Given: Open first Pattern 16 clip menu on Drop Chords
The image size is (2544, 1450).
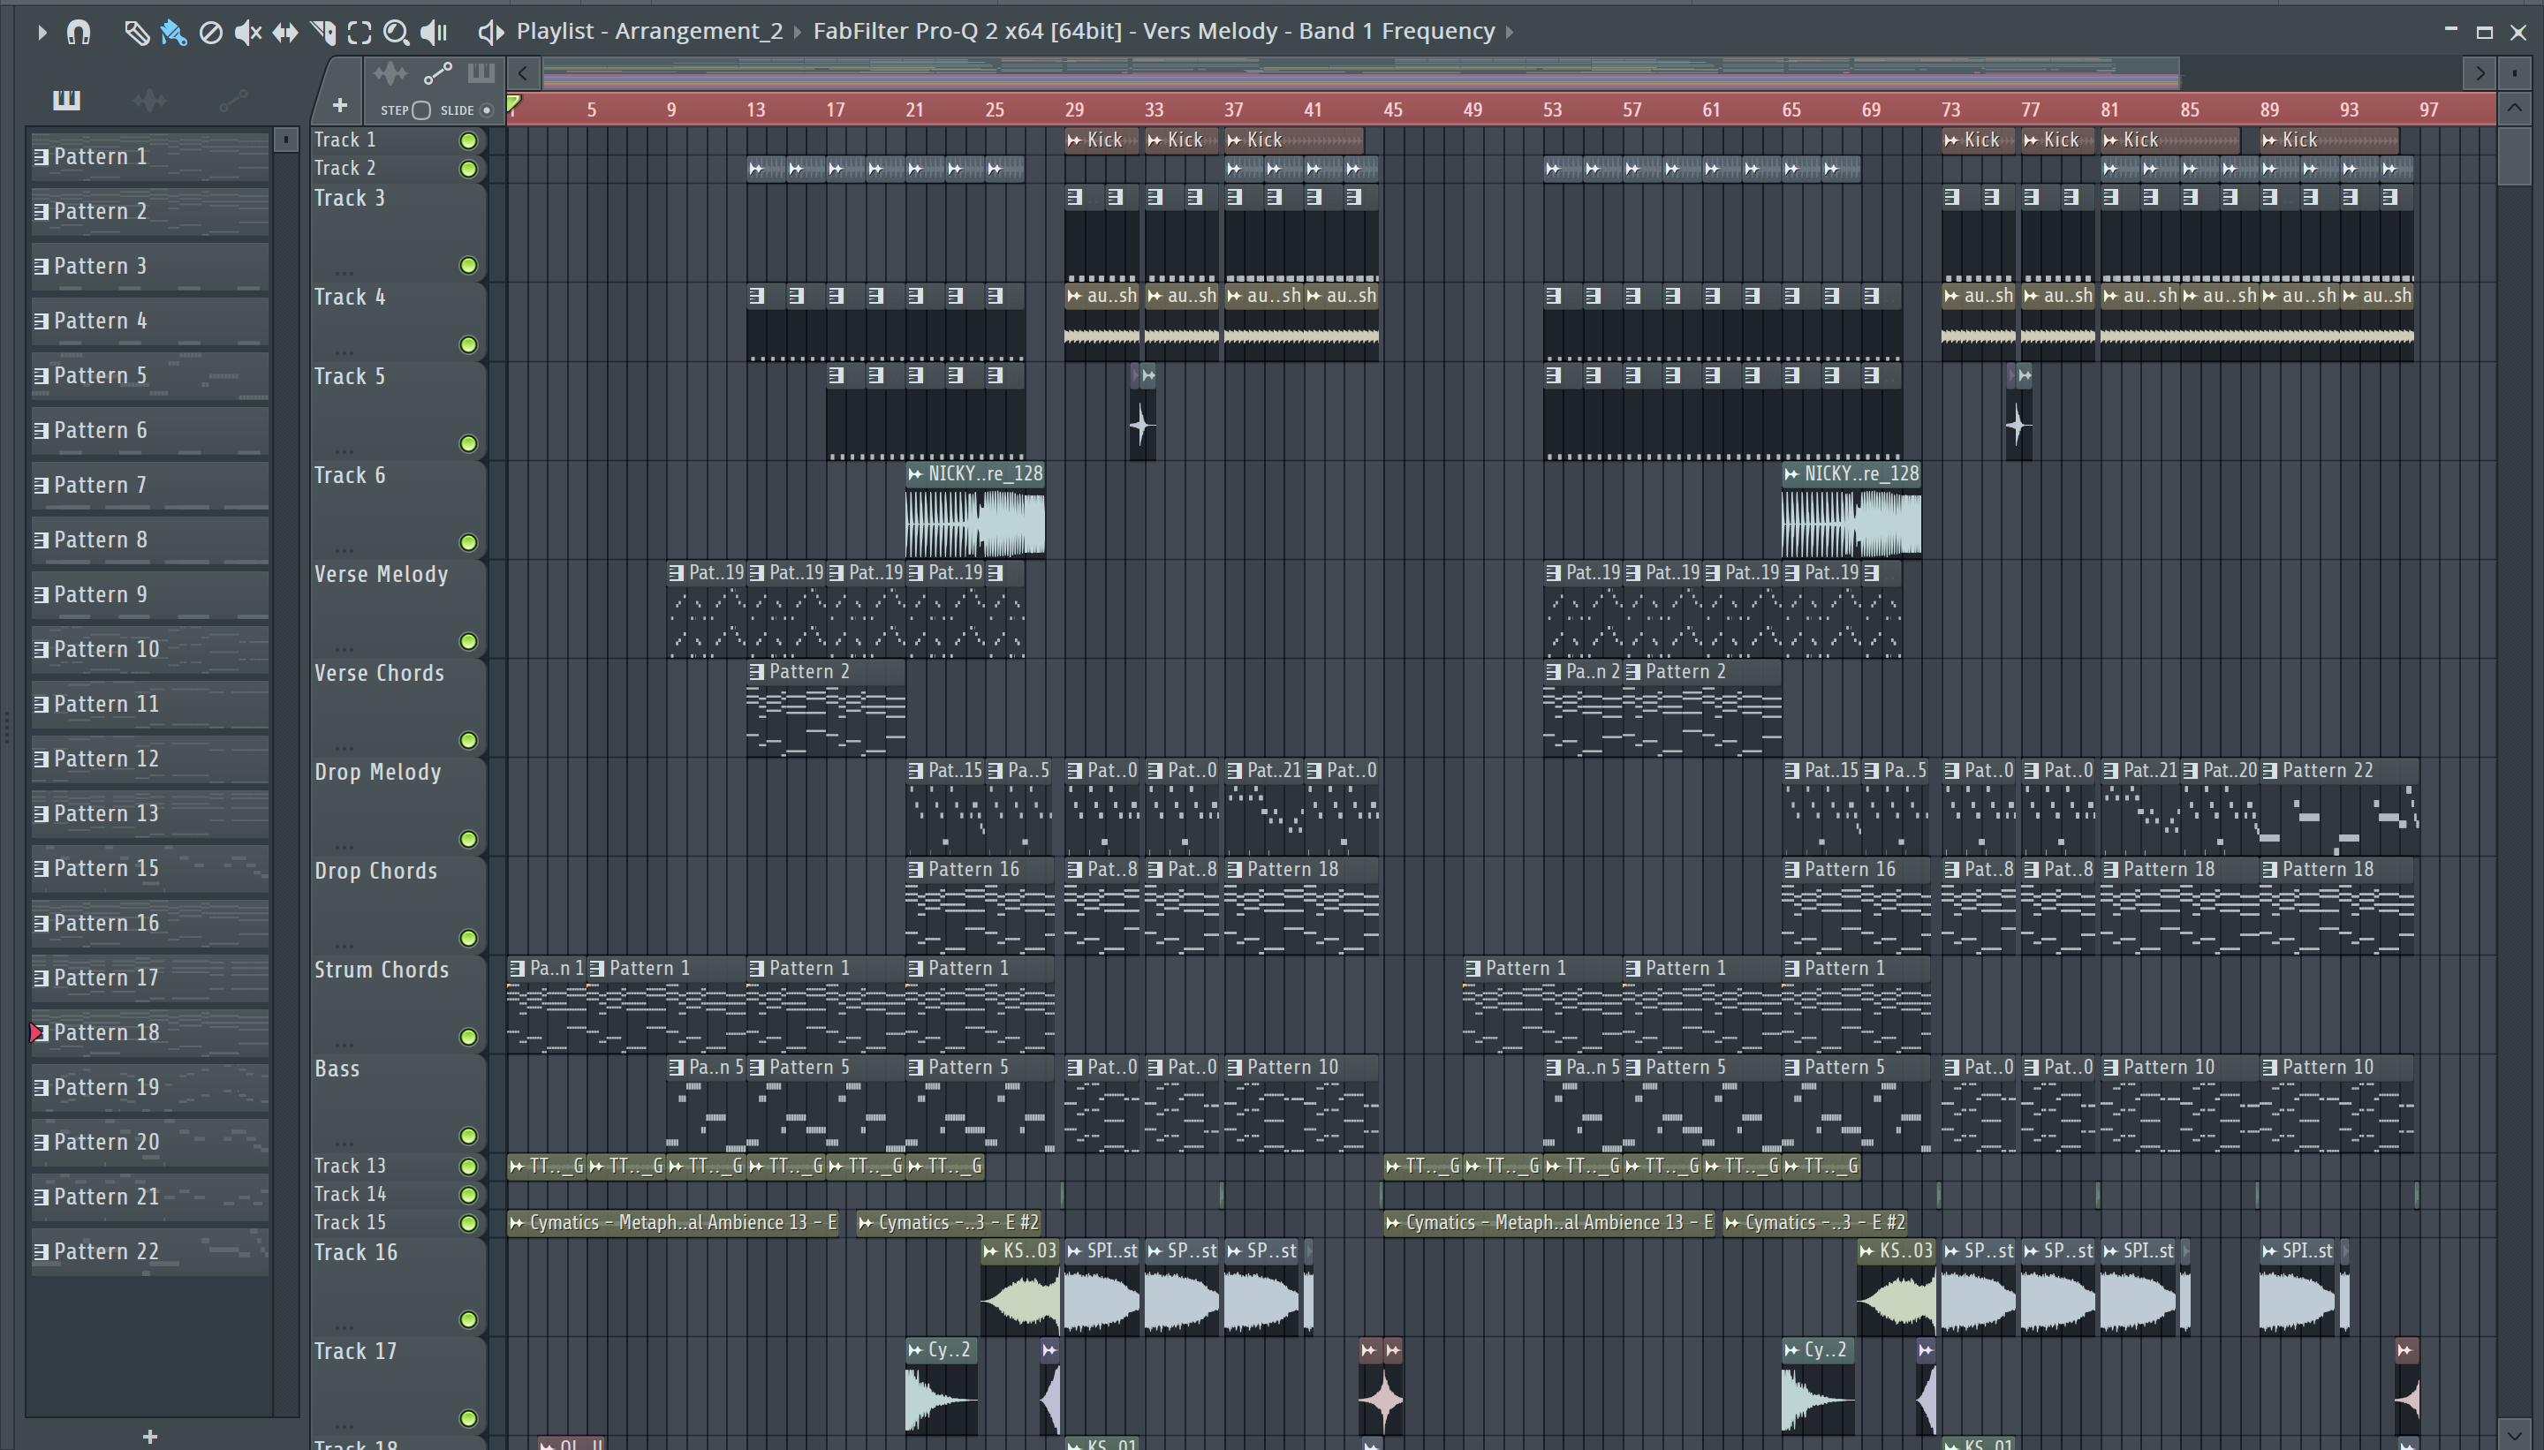Looking at the screenshot, I should [x=915, y=870].
